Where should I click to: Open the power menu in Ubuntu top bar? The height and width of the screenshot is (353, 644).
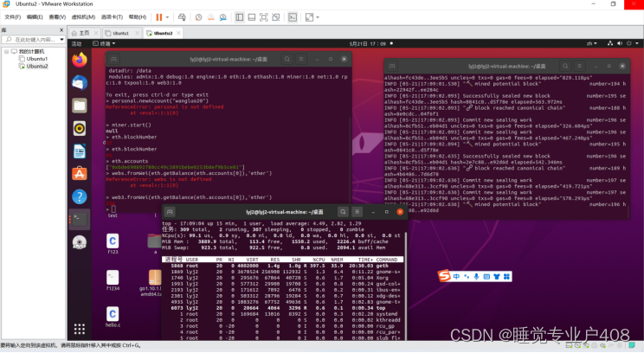pos(629,43)
